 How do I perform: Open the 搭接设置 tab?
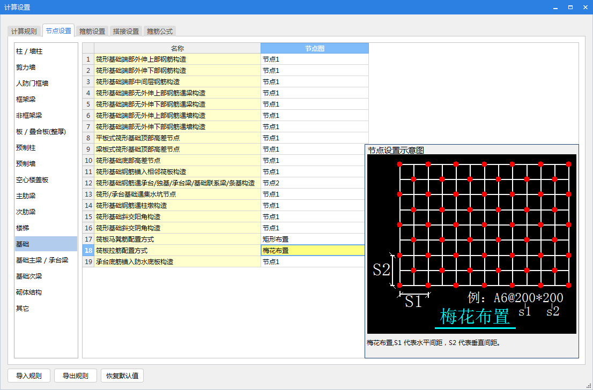[126, 32]
